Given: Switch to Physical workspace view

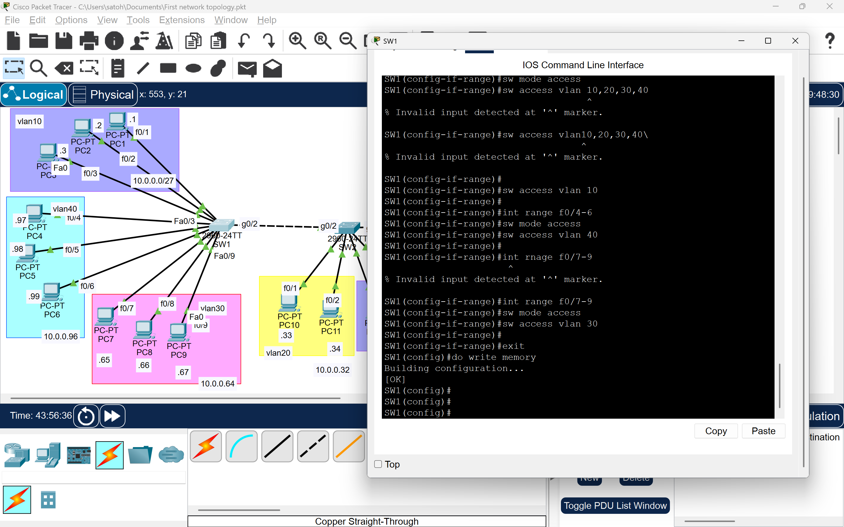Looking at the screenshot, I should tap(103, 94).
